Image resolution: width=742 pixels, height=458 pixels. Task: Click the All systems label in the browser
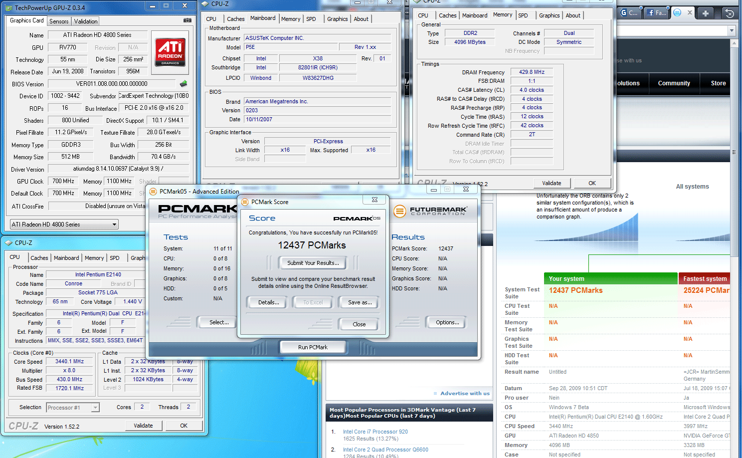[692, 187]
